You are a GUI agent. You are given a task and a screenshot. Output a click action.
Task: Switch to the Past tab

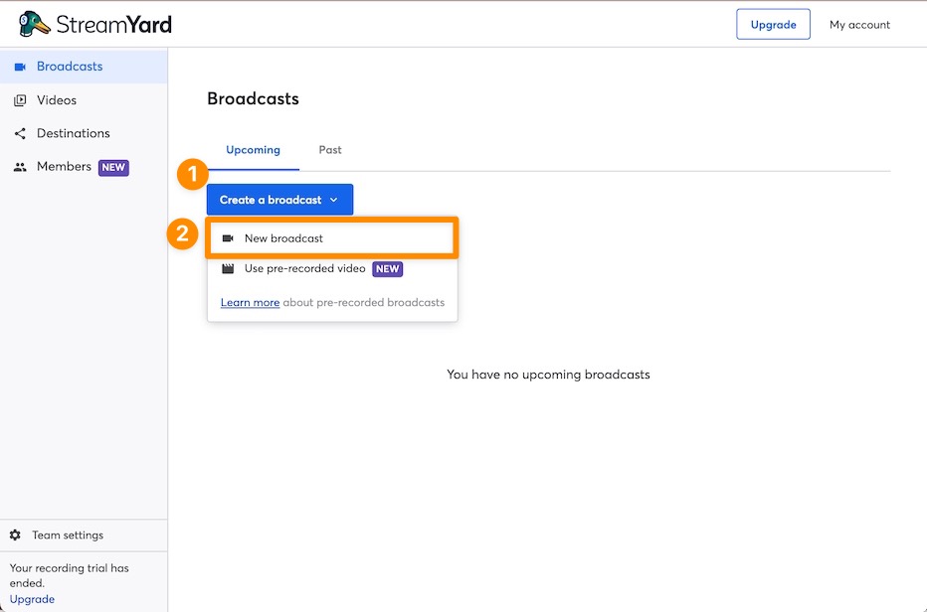point(330,150)
